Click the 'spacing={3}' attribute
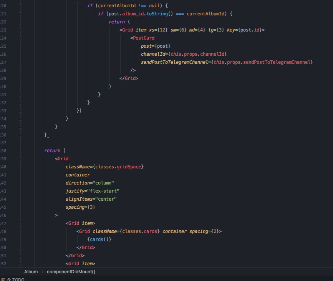333x281 pixels. click(x=80, y=207)
